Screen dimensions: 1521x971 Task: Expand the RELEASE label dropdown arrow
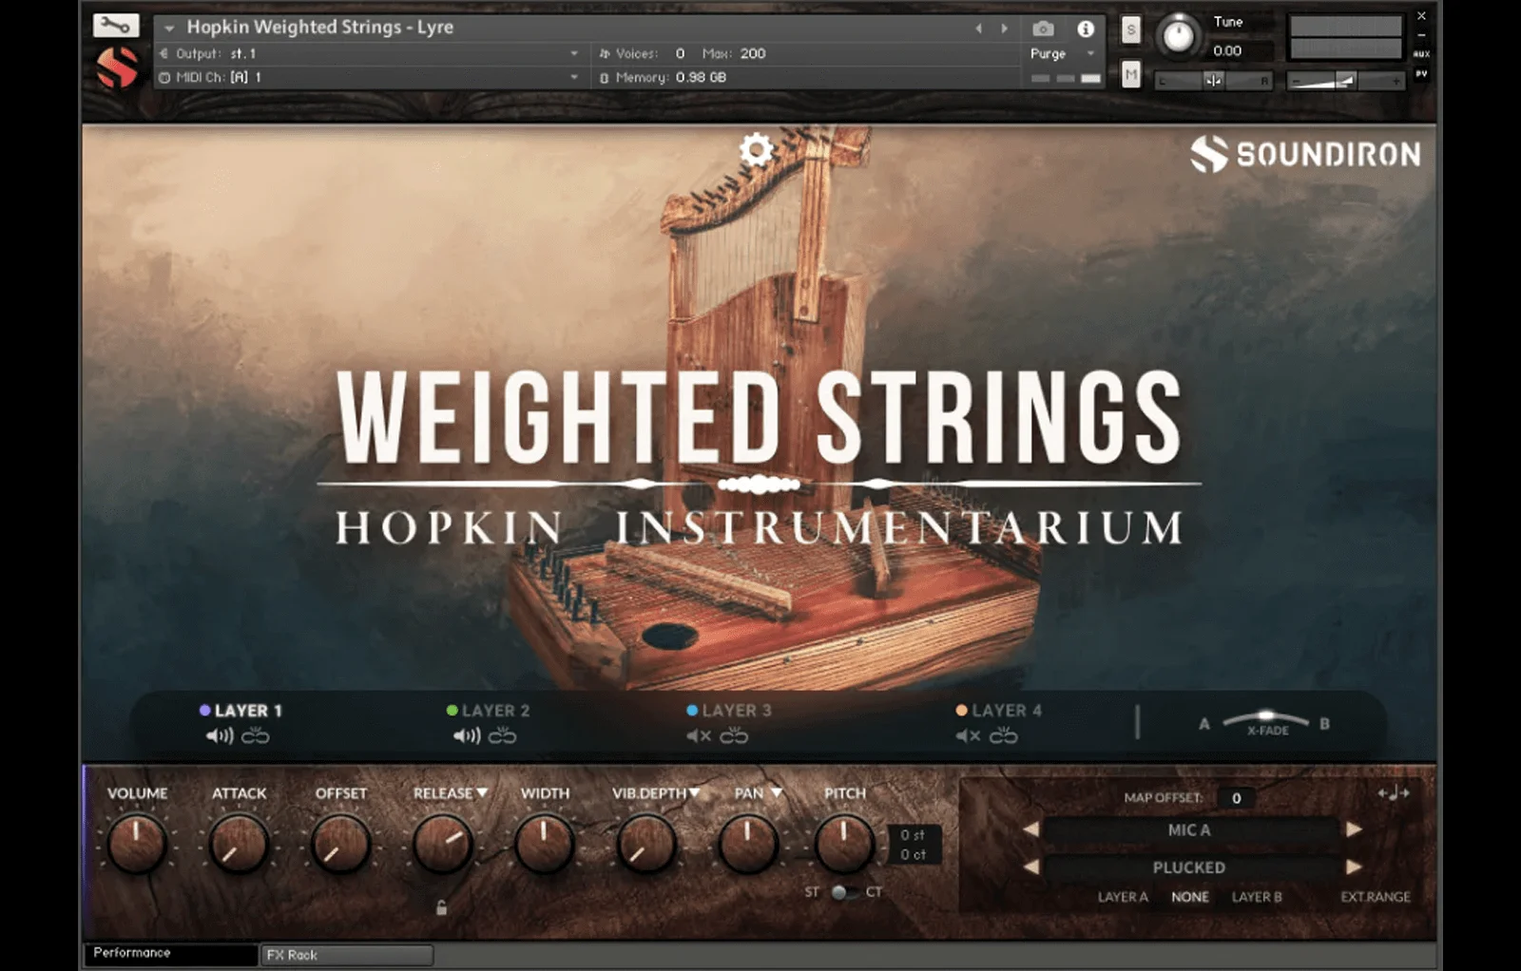point(482,792)
